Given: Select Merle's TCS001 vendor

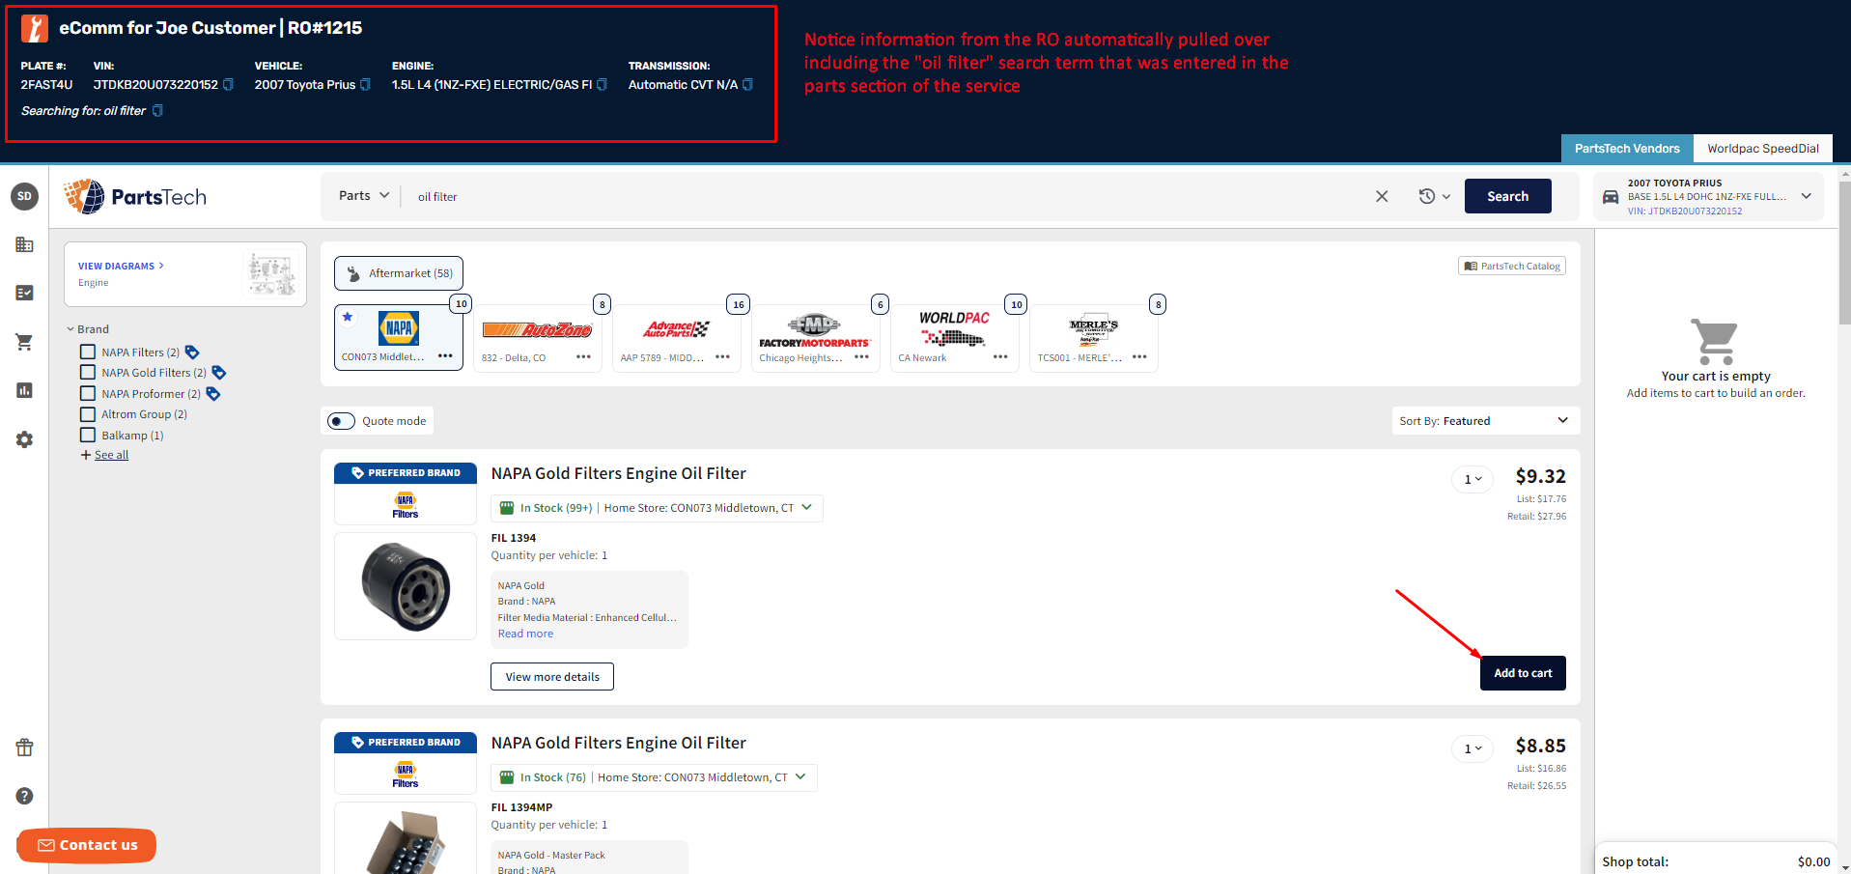Looking at the screenshot, I should (x=1093, y=337).
